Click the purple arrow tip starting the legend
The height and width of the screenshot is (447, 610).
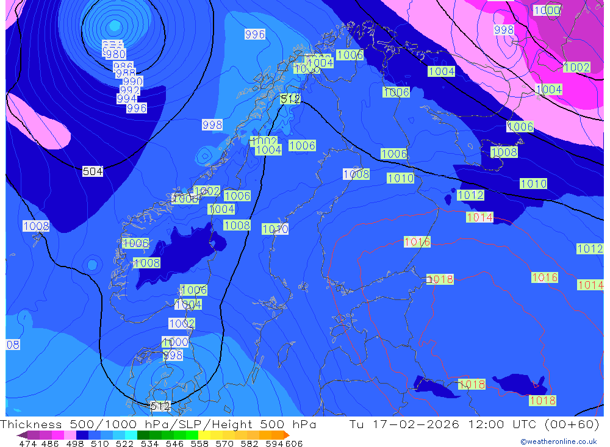point(22,435)
